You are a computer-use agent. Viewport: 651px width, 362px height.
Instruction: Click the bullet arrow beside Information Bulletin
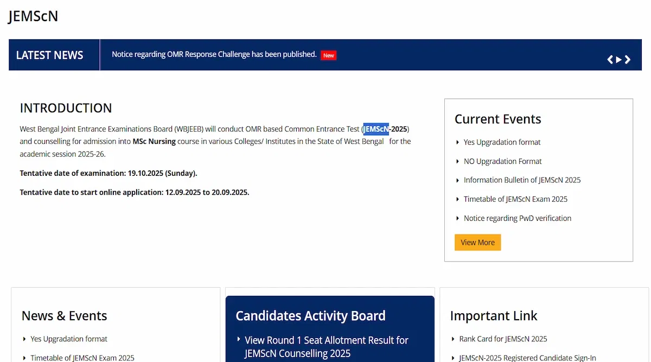pos(458,180)
